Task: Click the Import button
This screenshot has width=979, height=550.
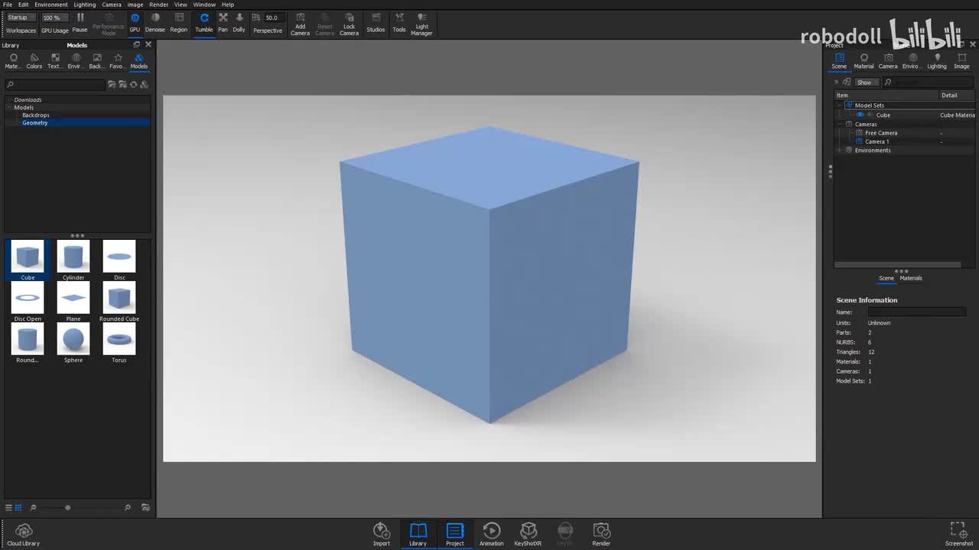Action: click(382, 534)
